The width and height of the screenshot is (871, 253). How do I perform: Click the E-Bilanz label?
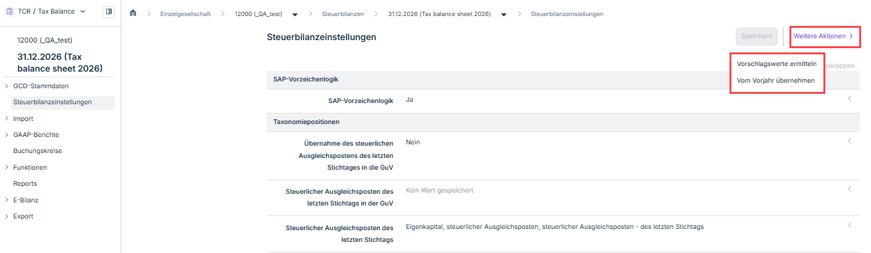[25, 200]
